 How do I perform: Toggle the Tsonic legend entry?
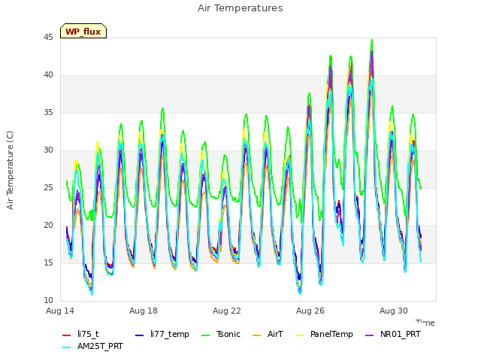pos(221,334)
